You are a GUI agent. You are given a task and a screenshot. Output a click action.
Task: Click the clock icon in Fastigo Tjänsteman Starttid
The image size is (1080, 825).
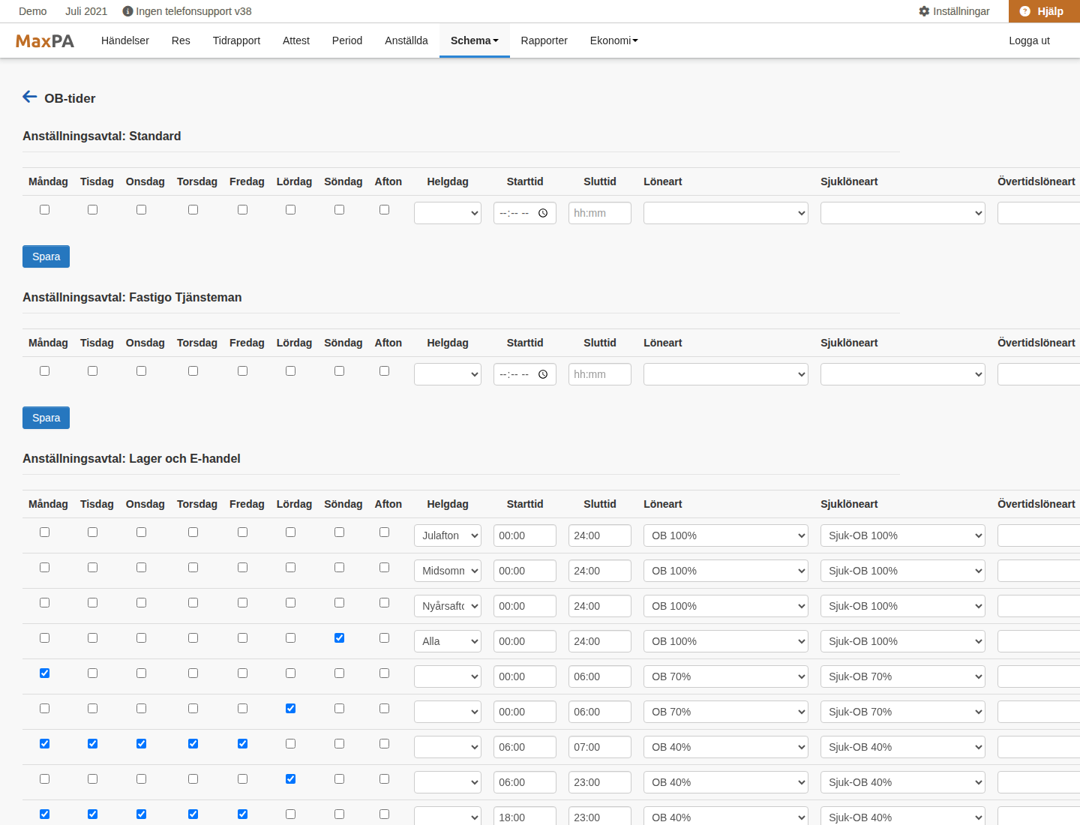[x=543, y=374]
